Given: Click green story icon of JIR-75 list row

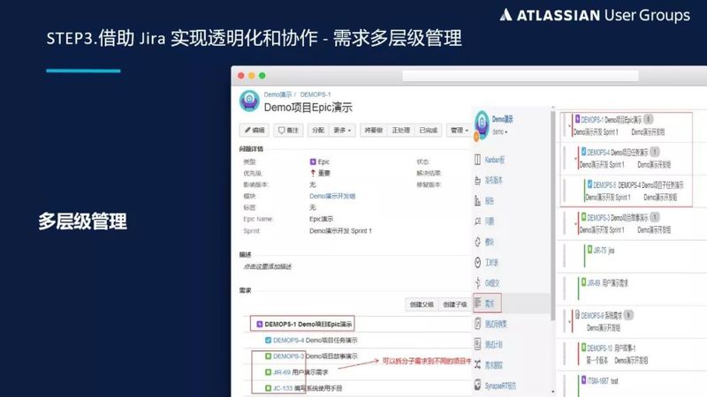Looking at the screenshot, I should pyautogui.click(x=589, y=250).
